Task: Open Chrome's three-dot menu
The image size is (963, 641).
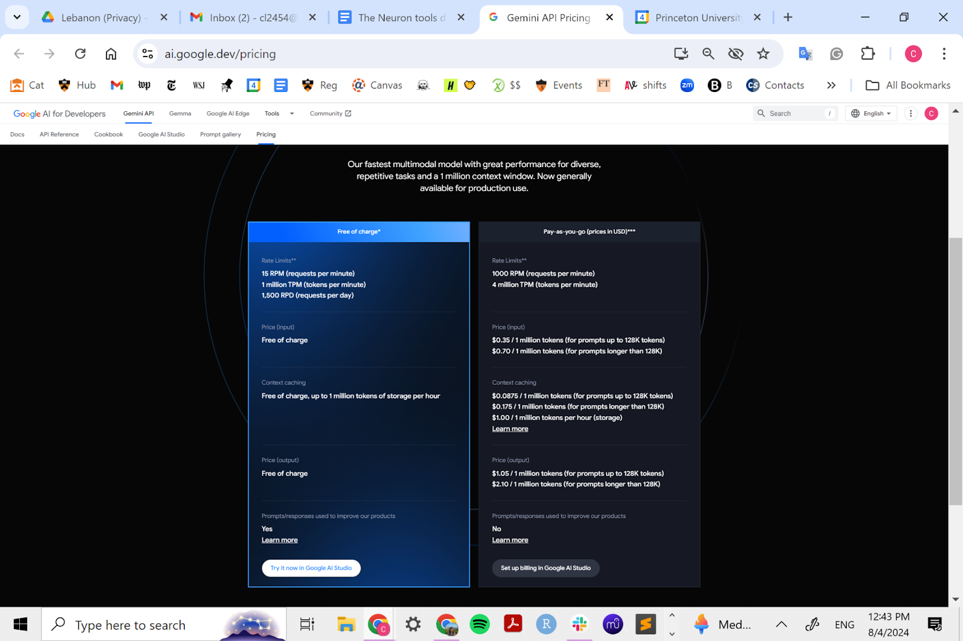Action: point(944,54)
